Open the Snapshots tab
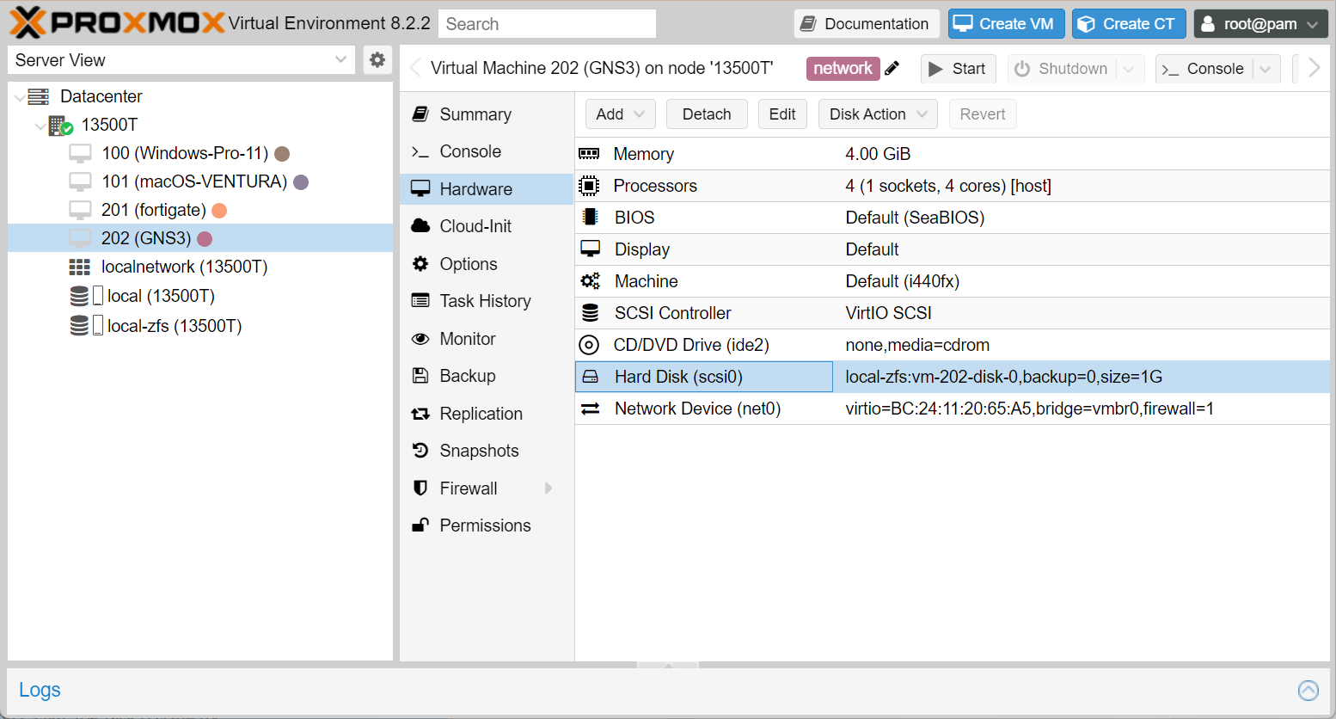 [x=487, y=451]
